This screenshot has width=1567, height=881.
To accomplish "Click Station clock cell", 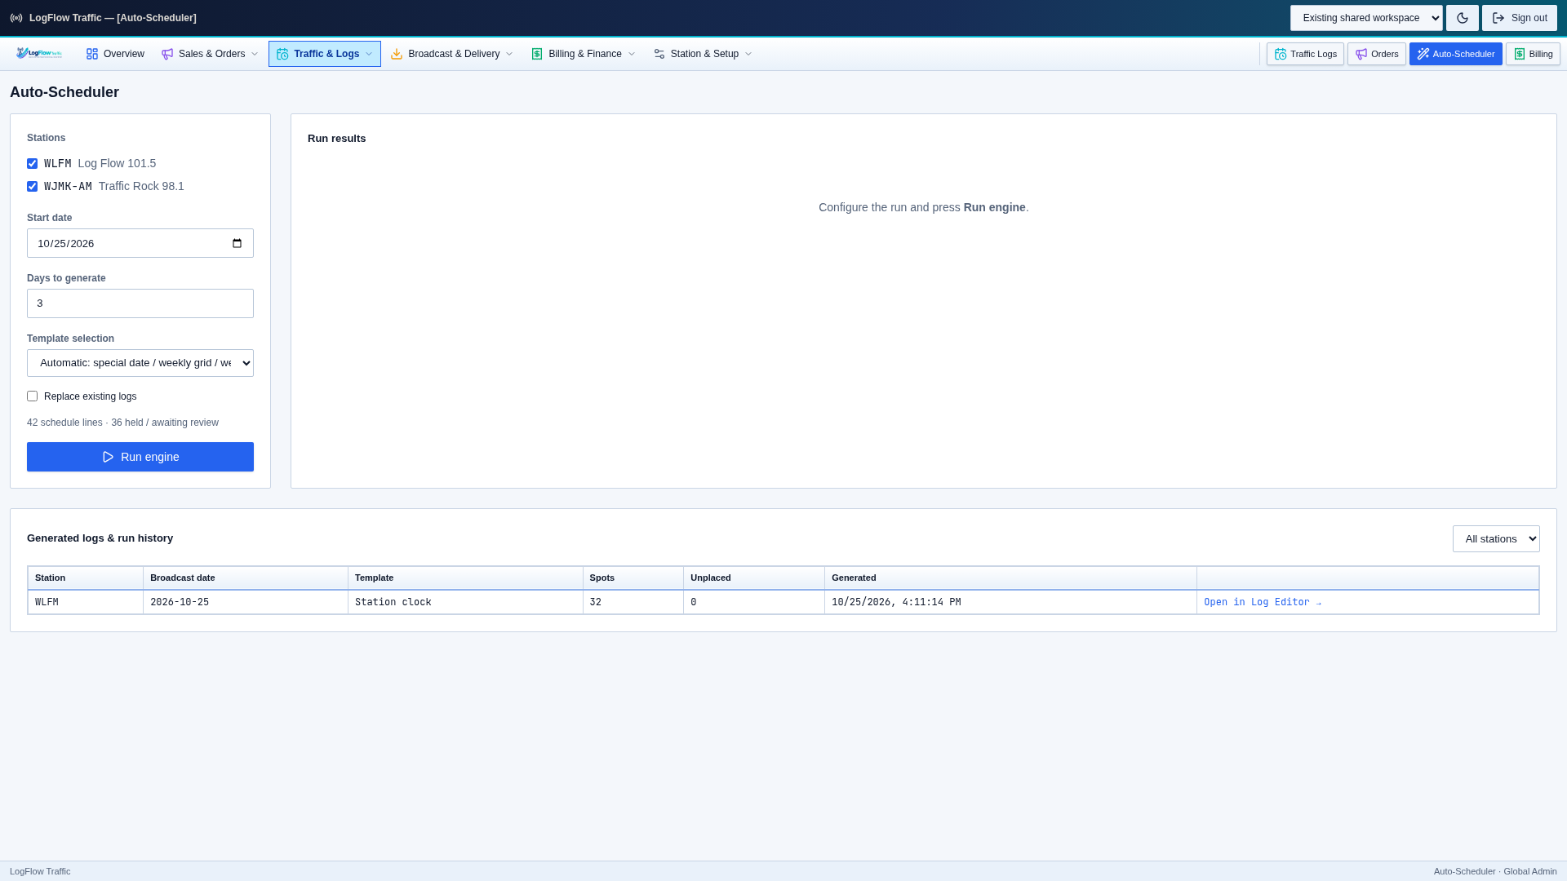I will [465, 602].
